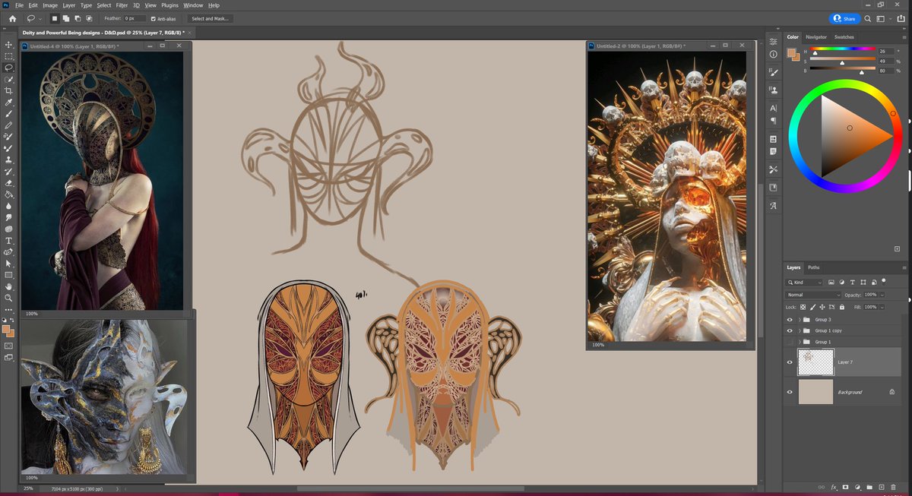Open the Normal blend mode dropdown
This screenshot has height=496, width=912.
[814, 295]
